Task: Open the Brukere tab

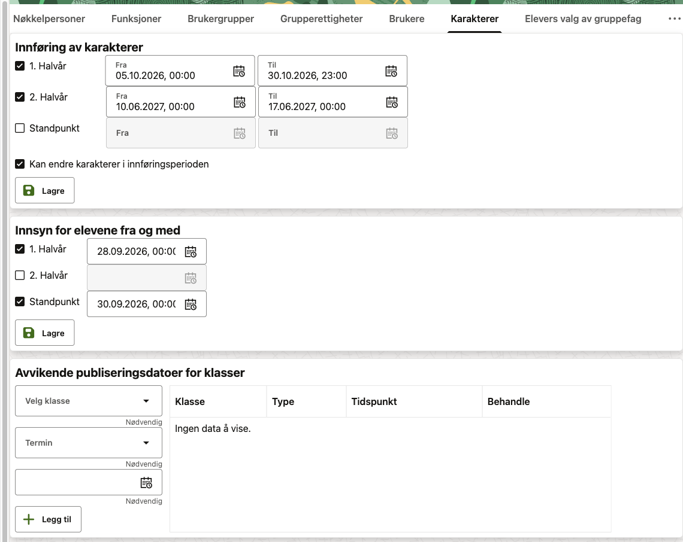Action: (407, 19)
